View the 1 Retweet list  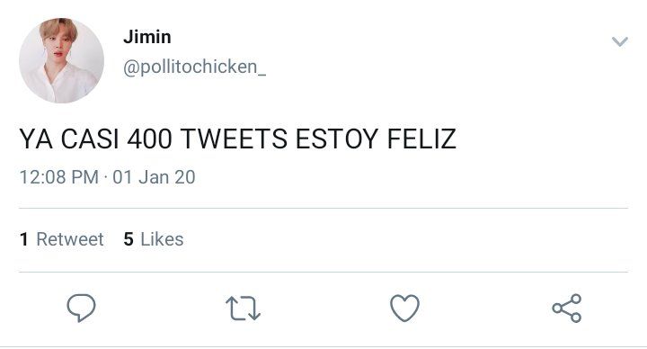pyautogui.click(x=61, y=239)
